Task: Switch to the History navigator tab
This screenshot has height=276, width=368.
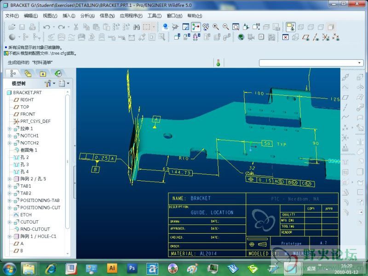Action: [58, 74]
